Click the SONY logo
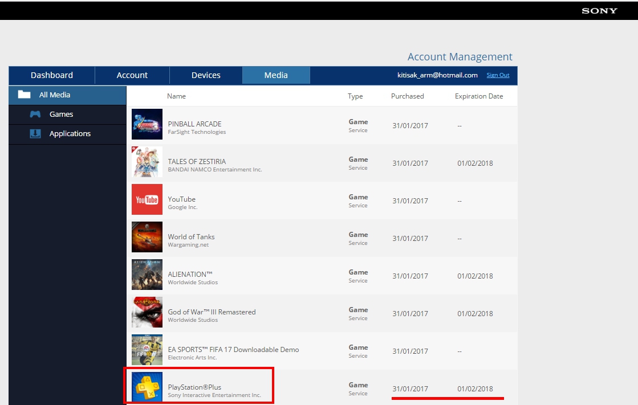The width and height of the screenshot is (638, 405). [x=599, y=11]
